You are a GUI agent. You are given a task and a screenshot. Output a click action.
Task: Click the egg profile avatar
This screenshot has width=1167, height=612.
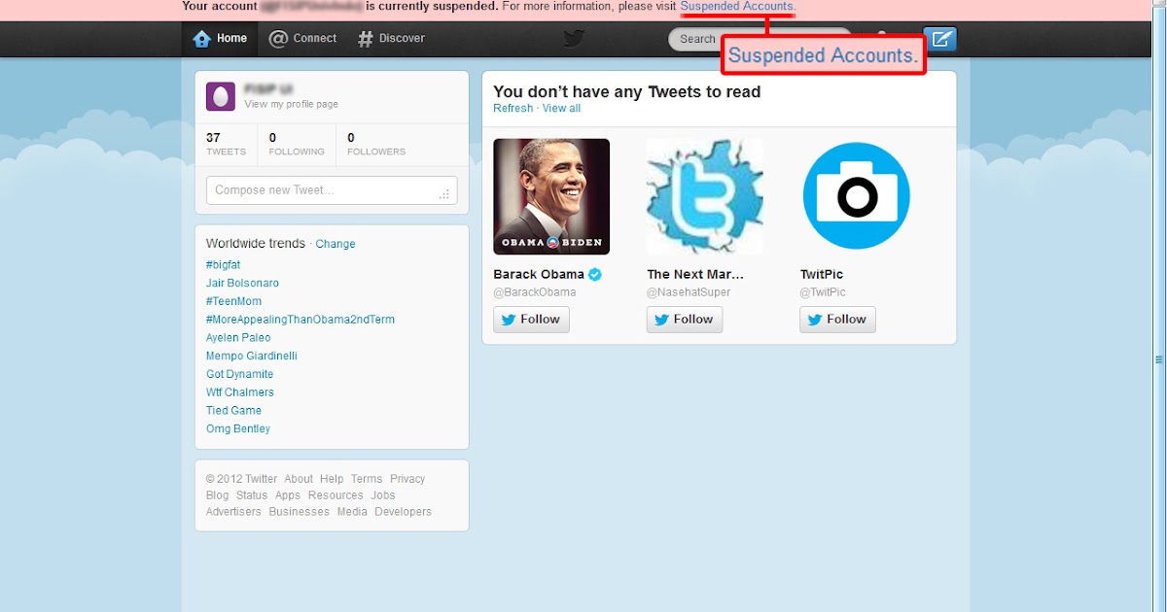(221, 96)
